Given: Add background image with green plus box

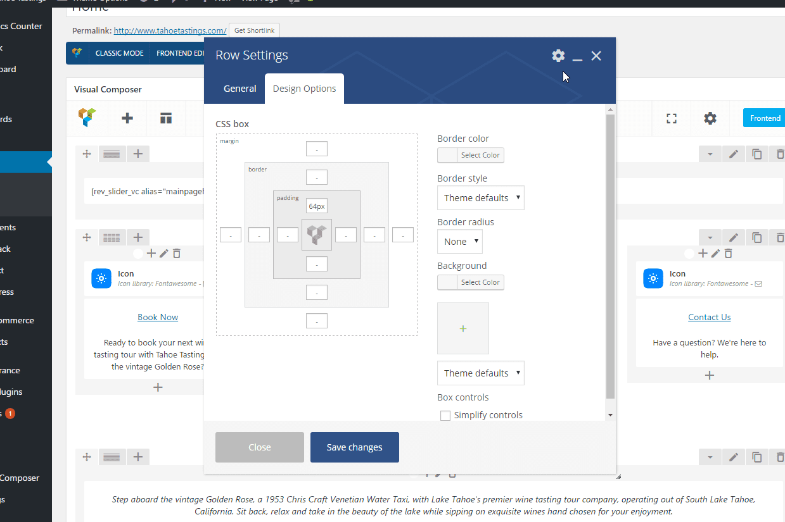Looking at the screenshot, I should pyautogui.click(x=463, y=328).
